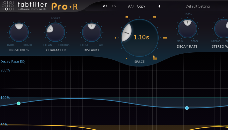Select the large room marker right of Space
Viewport: 228px width, 130px height.
(165, 38)
